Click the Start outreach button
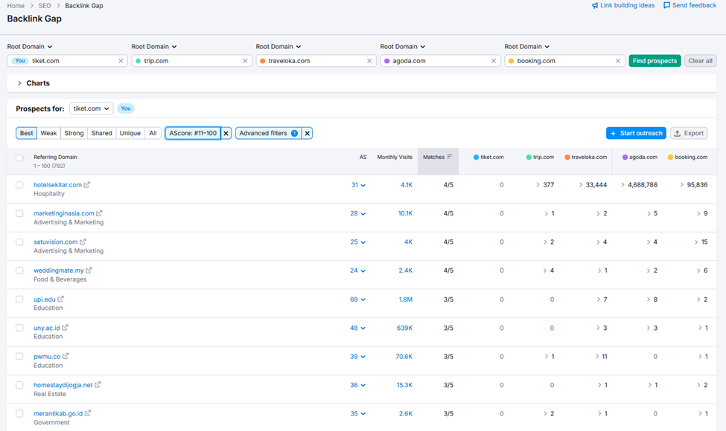The image size is (726, 431). (636, 133)
